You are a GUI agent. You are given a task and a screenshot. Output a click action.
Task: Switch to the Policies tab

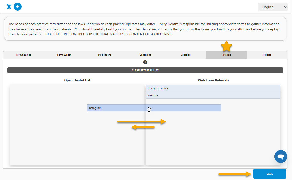(267, 55)
